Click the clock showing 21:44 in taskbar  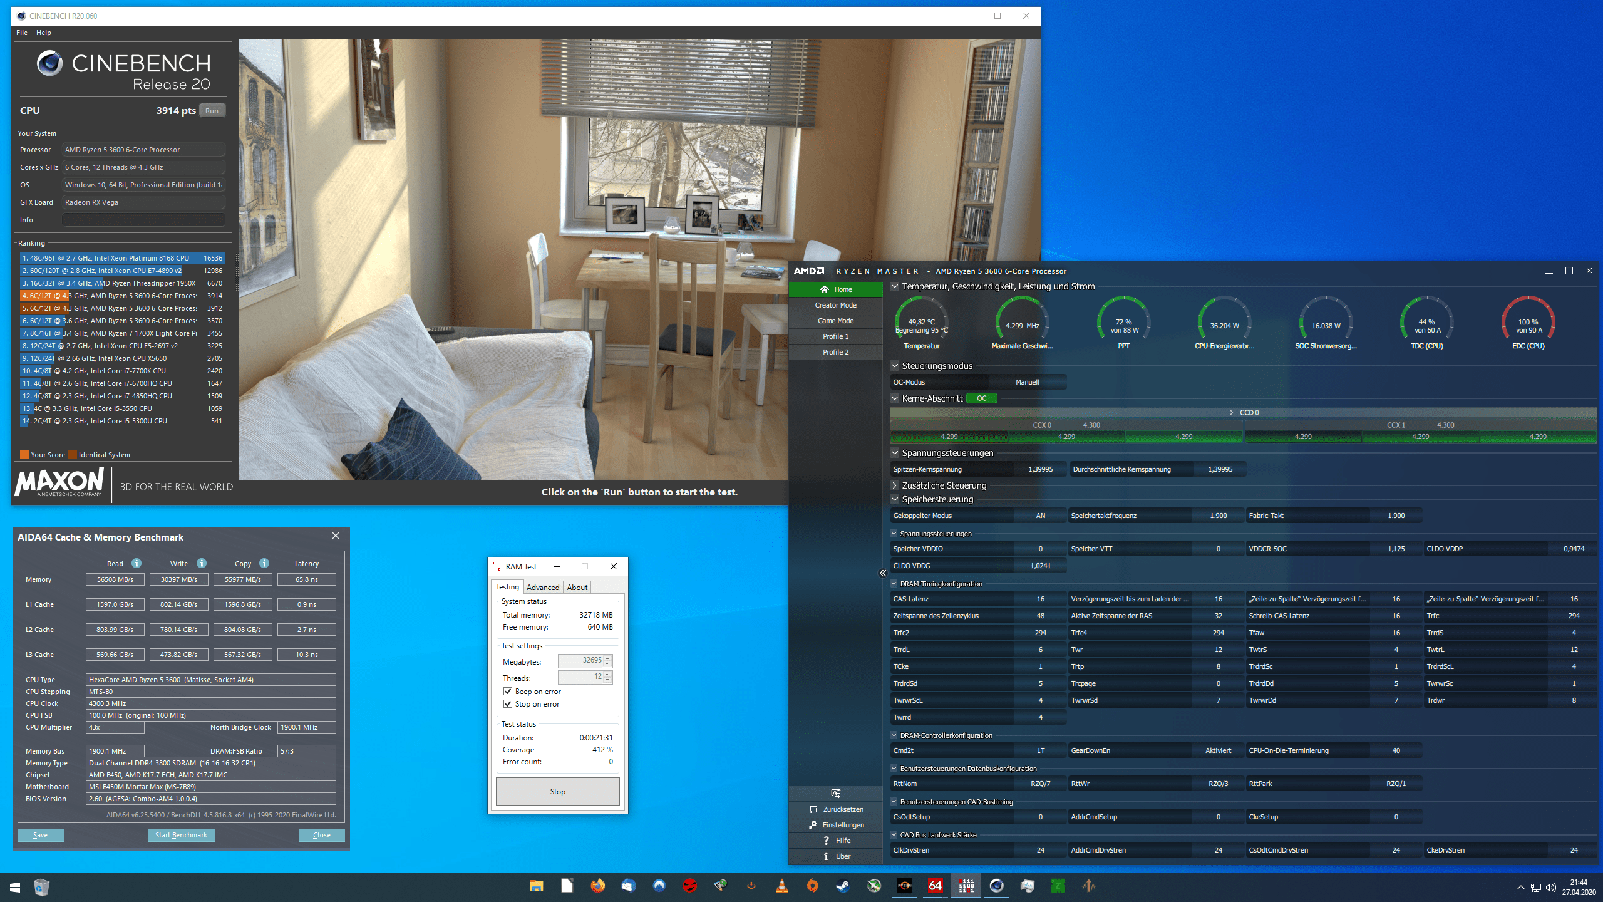pos(1579,882)
